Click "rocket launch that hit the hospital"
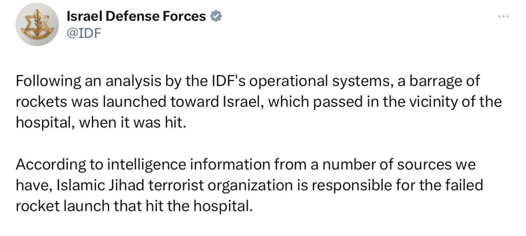This screenshot has width=526, height=236. click(x=135, y=206)
